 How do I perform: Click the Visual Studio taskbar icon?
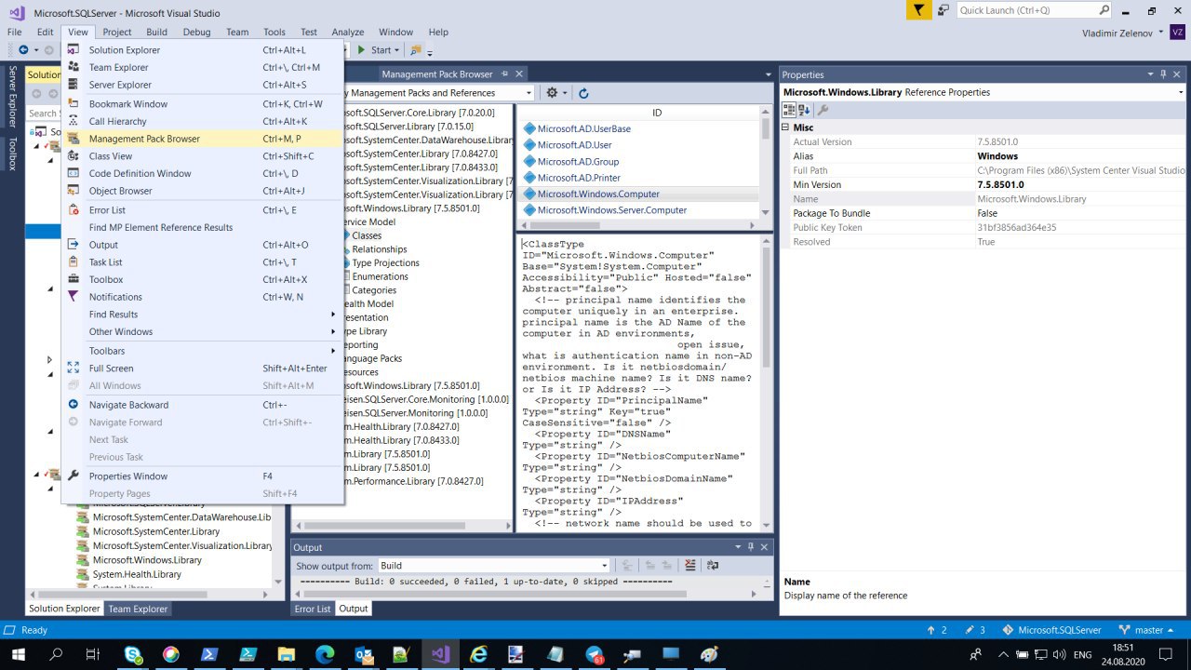coord(439,654)
